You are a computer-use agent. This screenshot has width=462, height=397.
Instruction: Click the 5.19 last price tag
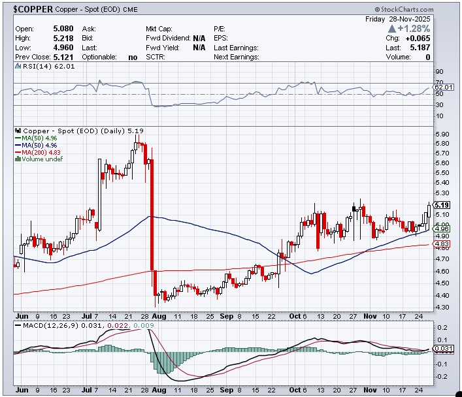coord(442,205)
